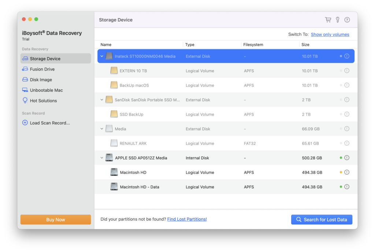Click the SSD BackUp volume icon

pos(114,114)
